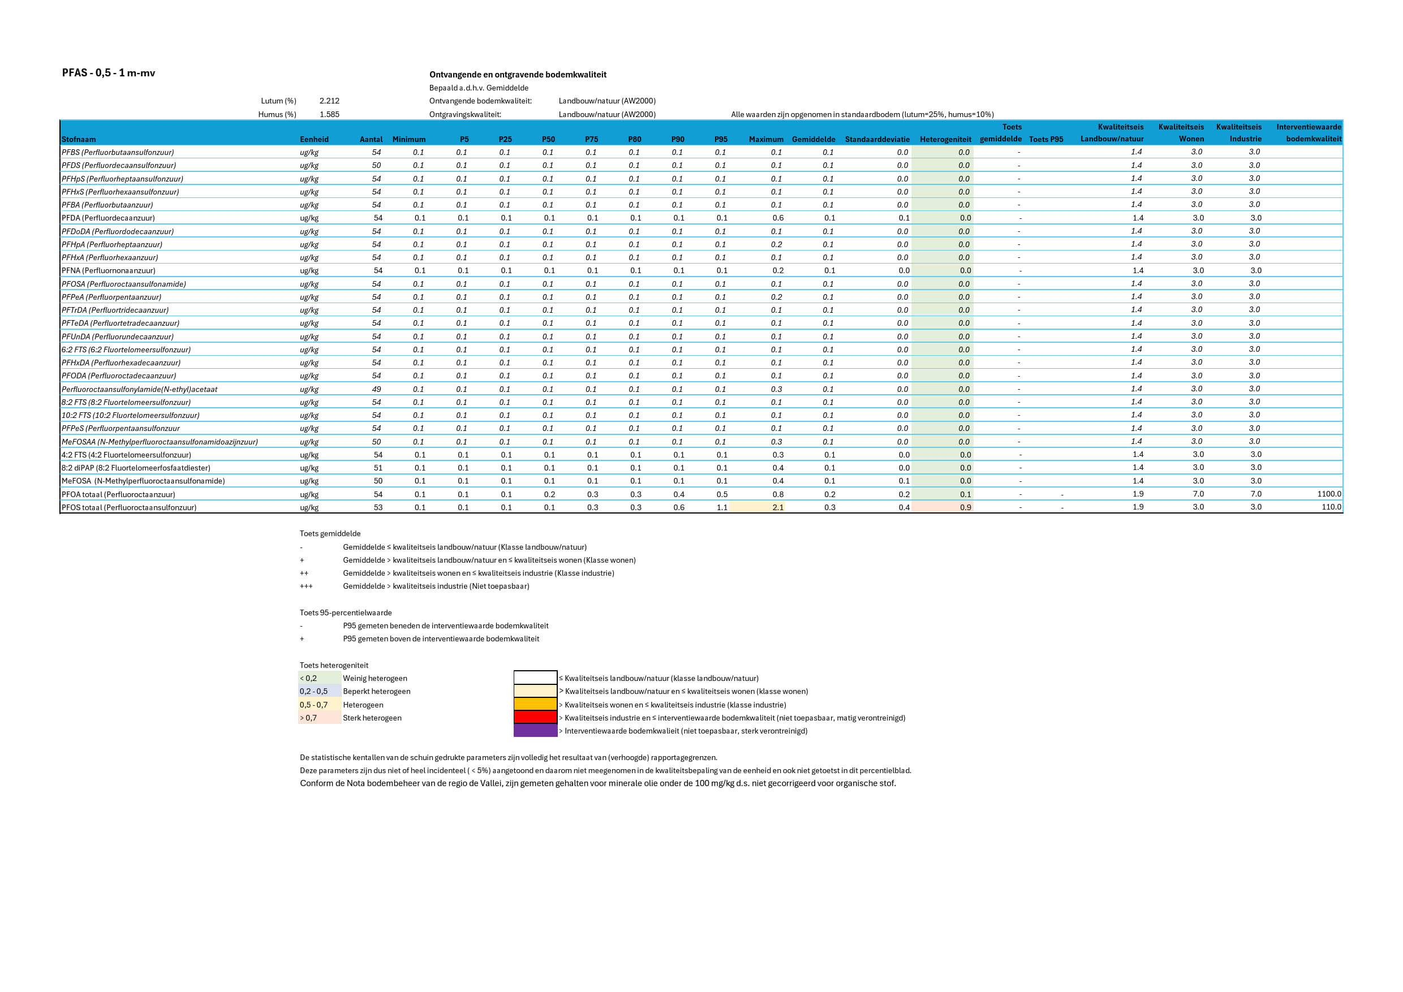Click the red legend color swatch
This screenshot has height=992, width=1403.
pos(535,718)
